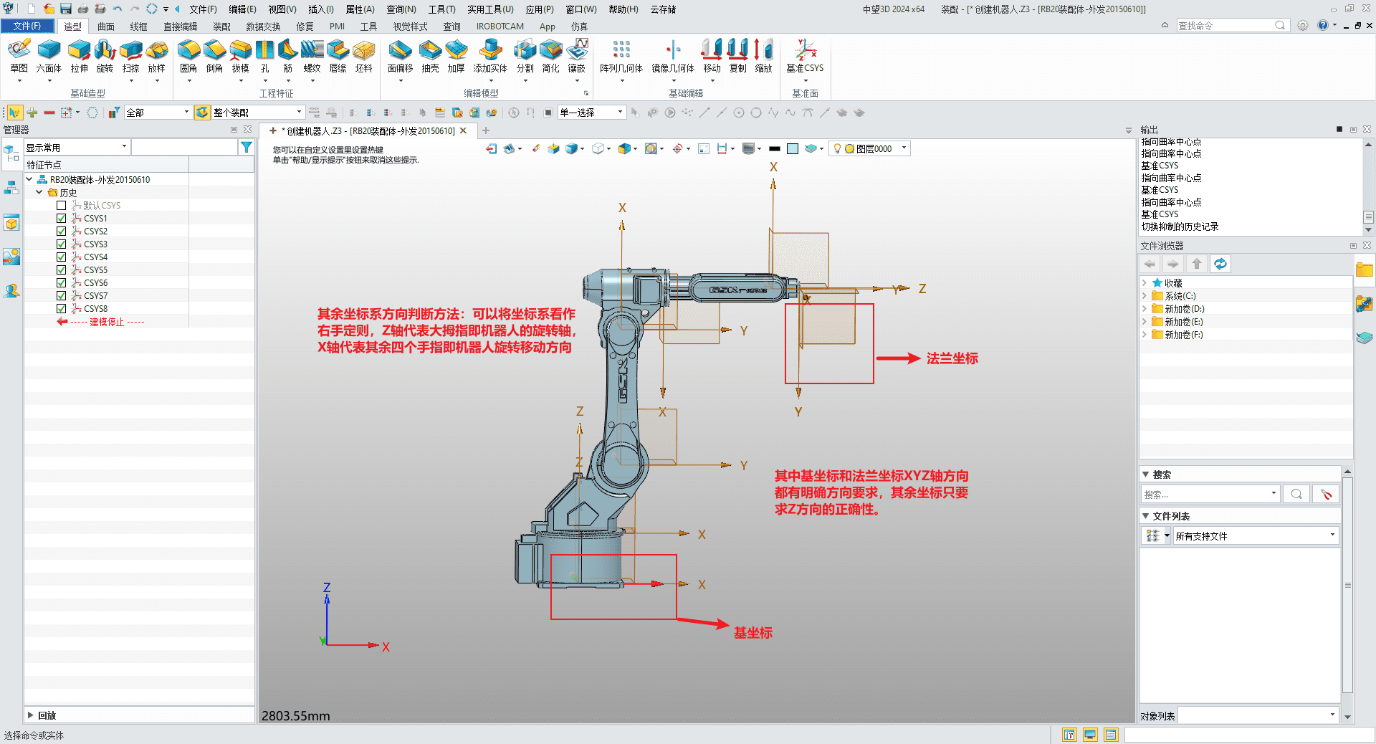The width and height of the screenshot is (1376, 744).
Task: Open the 编辑(E) menu
Action: pyautogui.click(x=242, y=9)
